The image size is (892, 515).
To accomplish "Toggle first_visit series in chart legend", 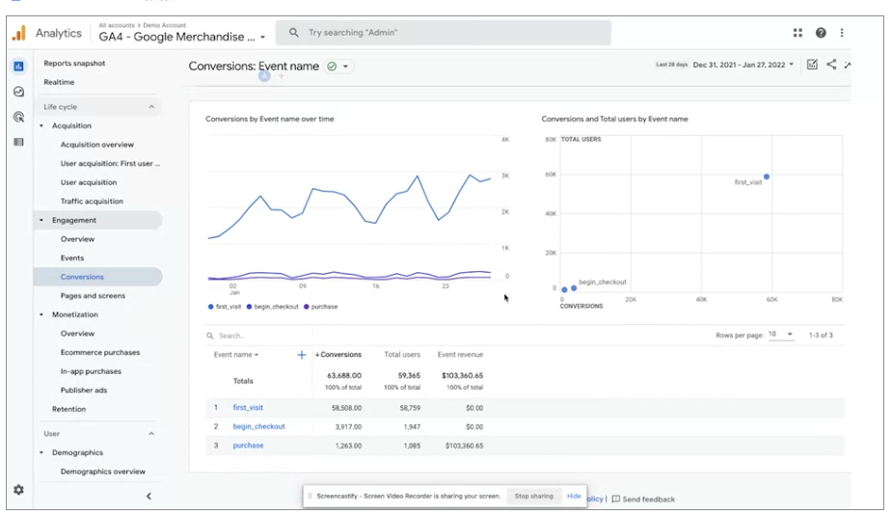I will click(225, 307).
